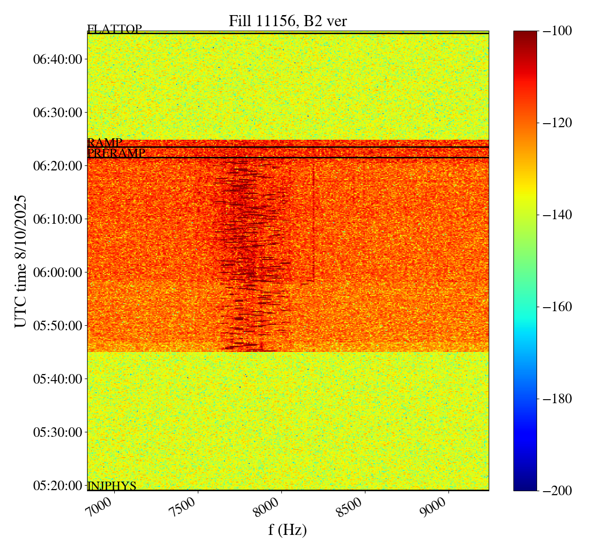
Task: Select the 05:30:00 time tick label
Action: [x=57, y=432]
